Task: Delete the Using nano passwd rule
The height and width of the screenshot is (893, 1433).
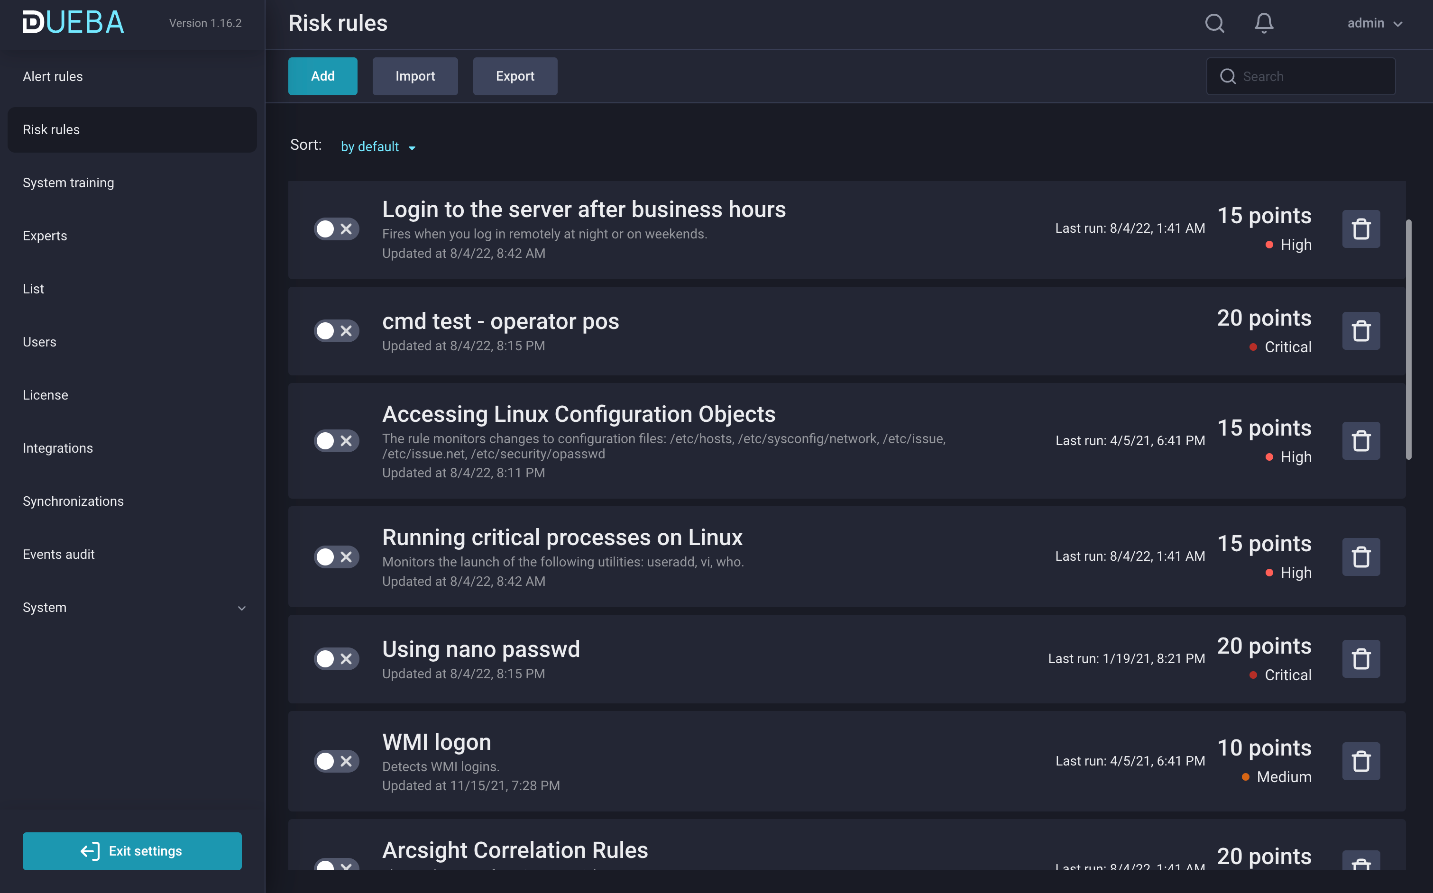Action: click(1360, 658)
